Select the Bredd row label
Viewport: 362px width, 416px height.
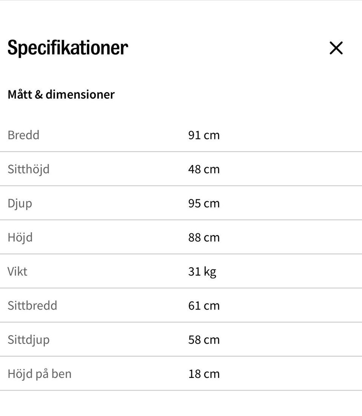(x=23, y=135)
